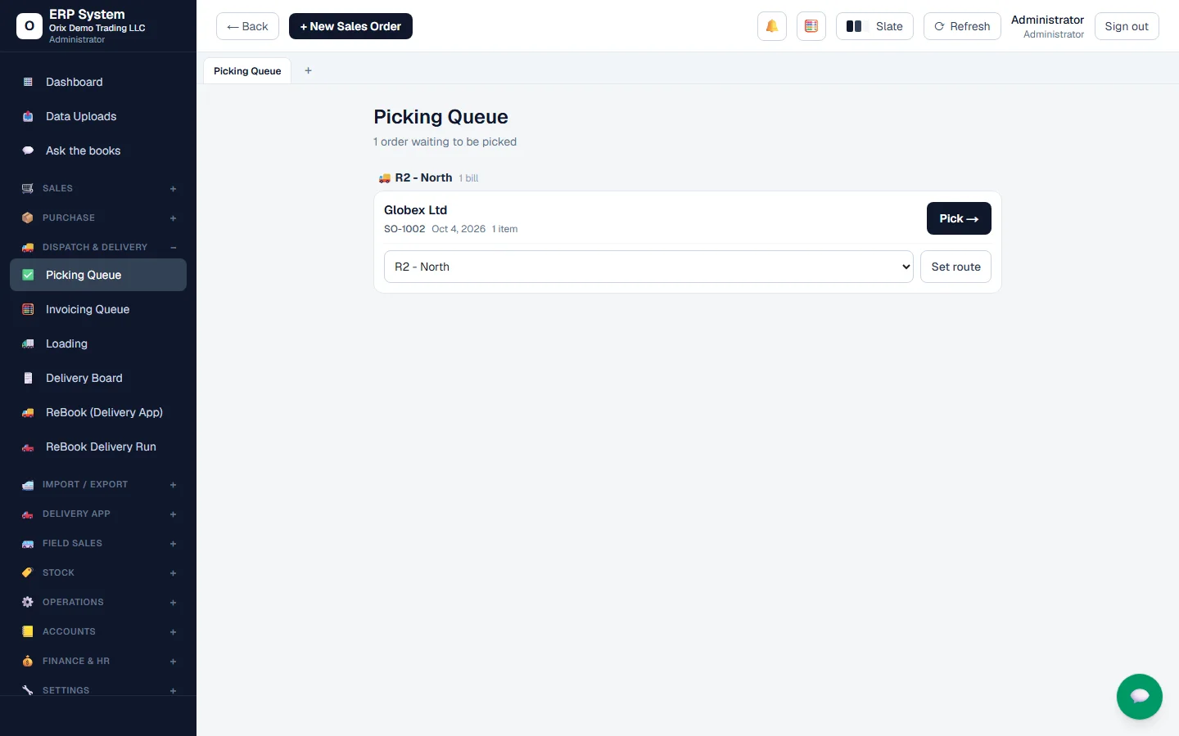Screen dimensions: 1179x736
Task: Expand the Delivery App section
Action: (98, 514)
